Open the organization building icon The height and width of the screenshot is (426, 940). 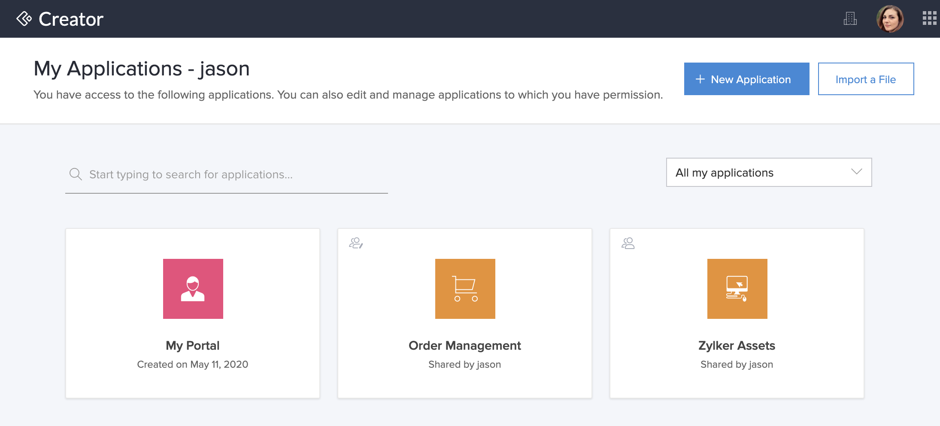[x=850, y=19]
